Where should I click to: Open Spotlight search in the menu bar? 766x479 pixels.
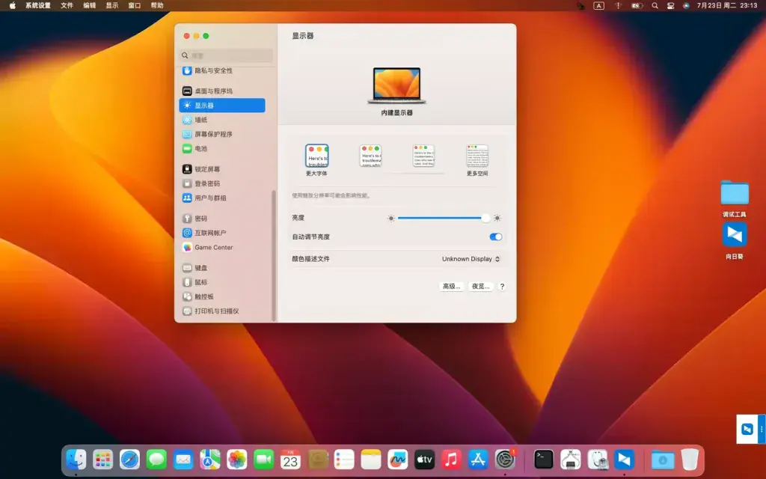[x=655, y=5]
